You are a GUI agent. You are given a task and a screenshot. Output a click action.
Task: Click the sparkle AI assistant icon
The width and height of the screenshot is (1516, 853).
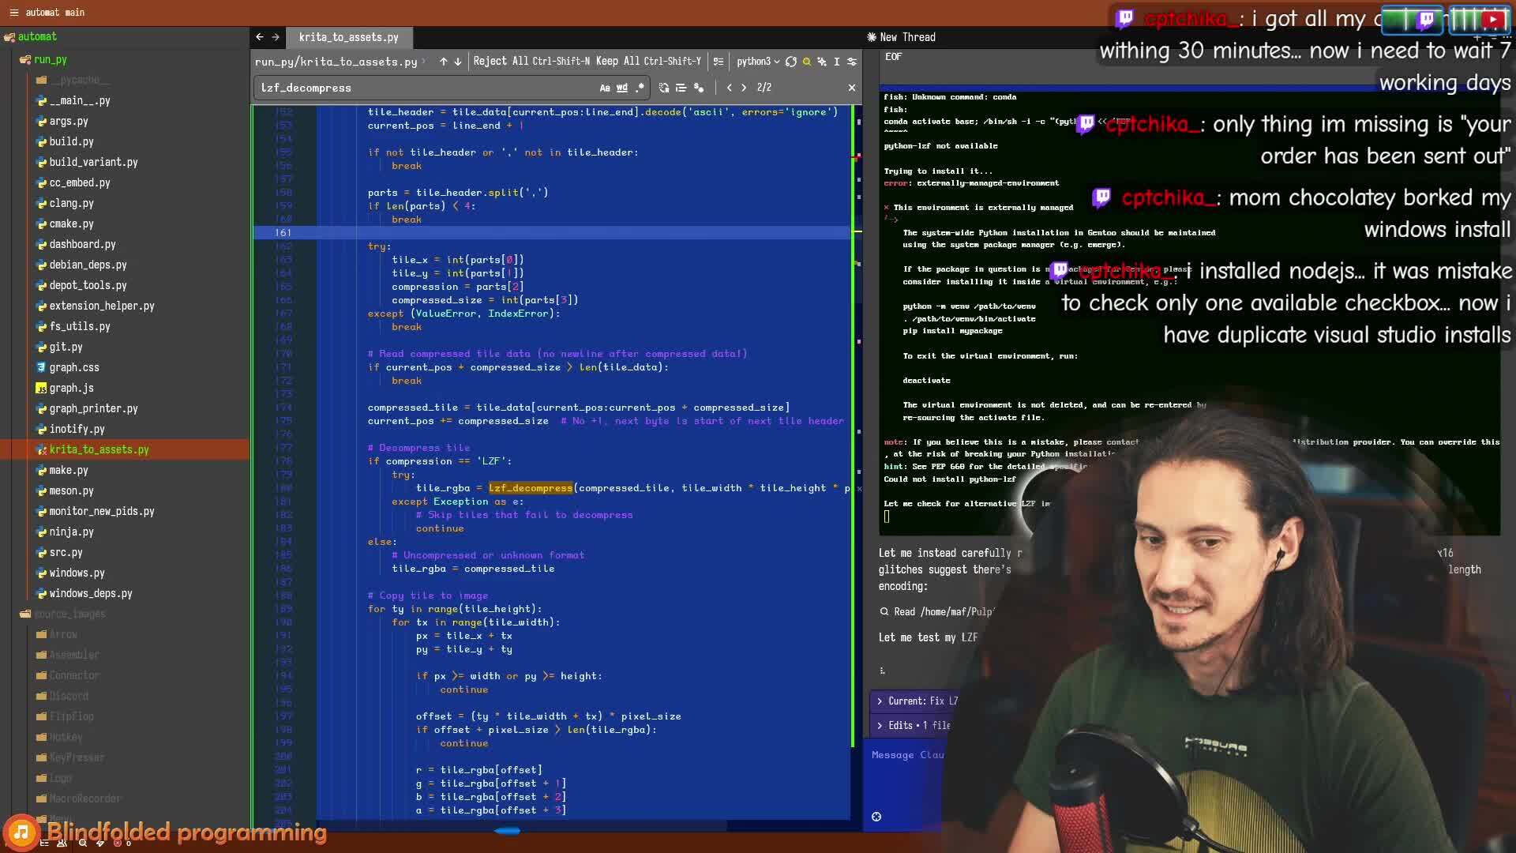pos(822,62)
